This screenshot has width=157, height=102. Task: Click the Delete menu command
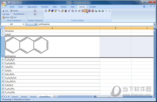[x=14, y=11]
